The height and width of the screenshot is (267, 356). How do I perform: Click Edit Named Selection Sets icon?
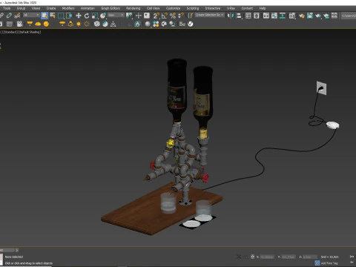[x=190, y=16]
